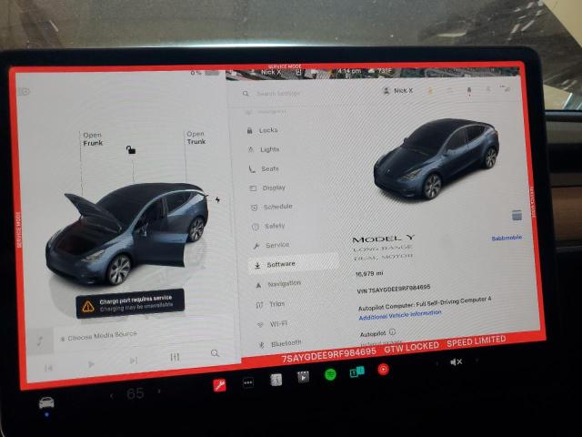
Task: Tap the Autopilot Computer: Full Self-Driving Computer 4 line
Action: [x=425, y=303]
